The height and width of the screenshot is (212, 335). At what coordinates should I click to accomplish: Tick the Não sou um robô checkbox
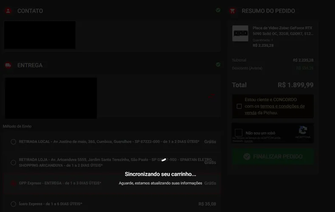[239, 133]
